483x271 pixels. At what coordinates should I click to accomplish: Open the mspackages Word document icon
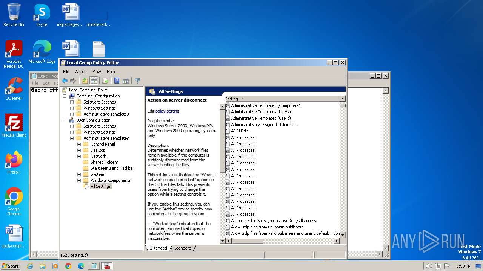(x=70, y=15)
